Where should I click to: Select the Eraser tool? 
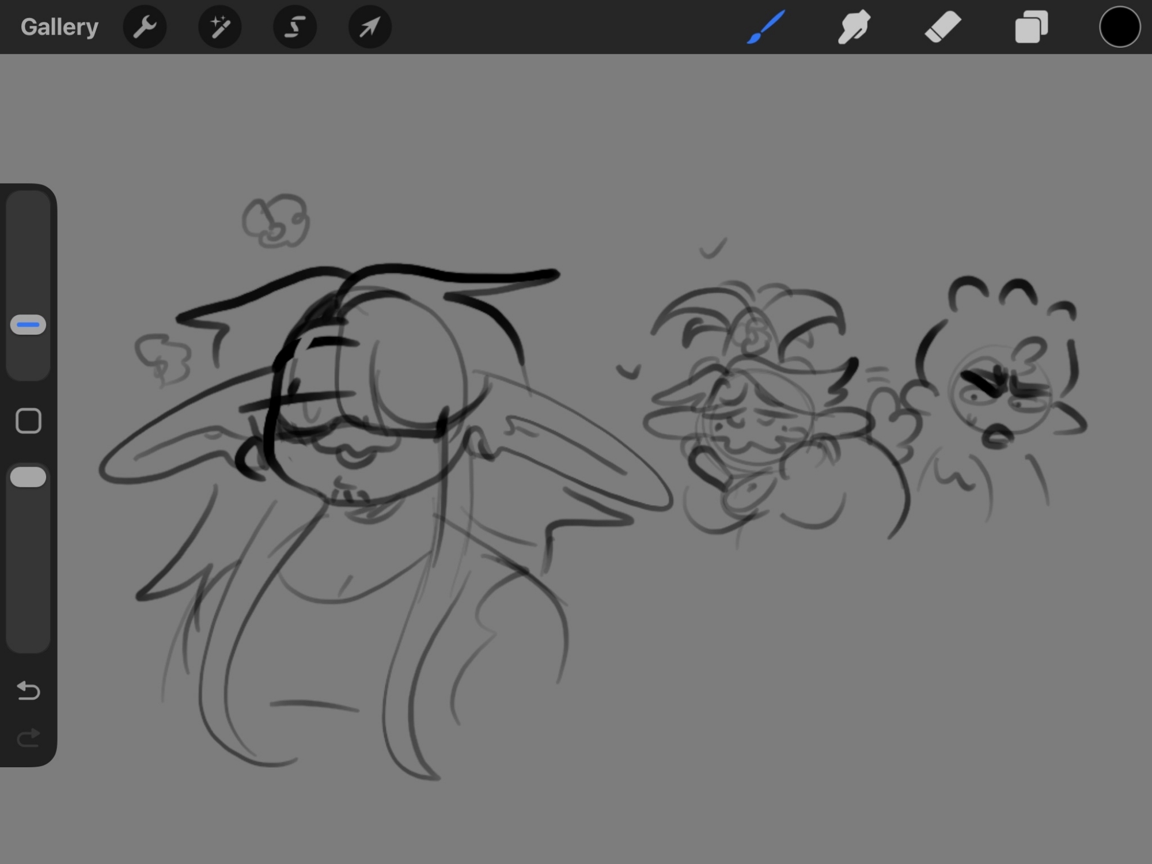[x=942, y=27]
